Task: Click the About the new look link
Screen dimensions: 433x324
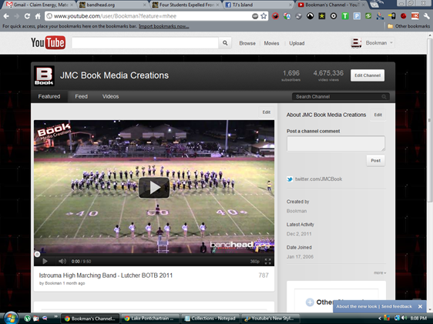Action: (x=356, y=306)
